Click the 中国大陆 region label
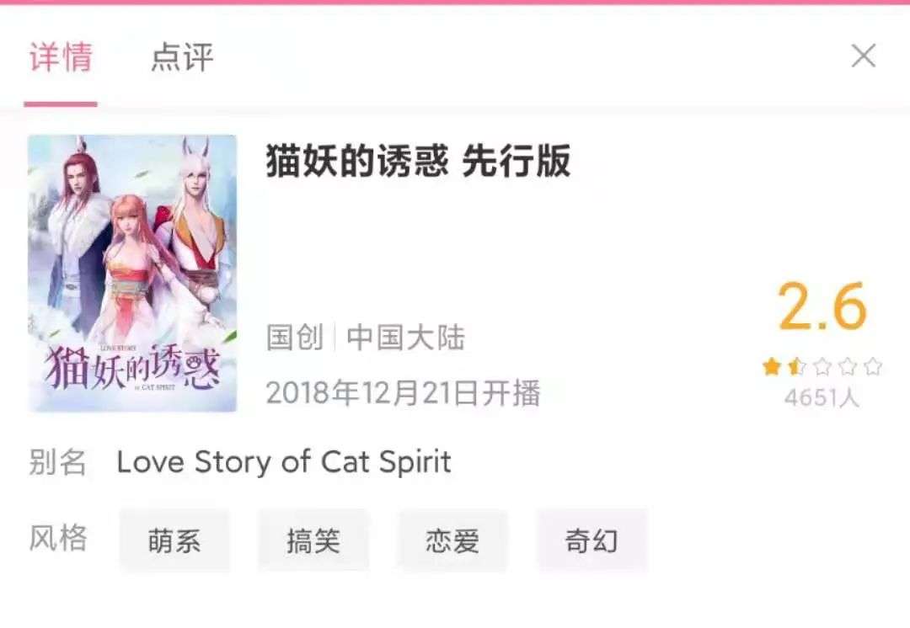 [405, 337]
